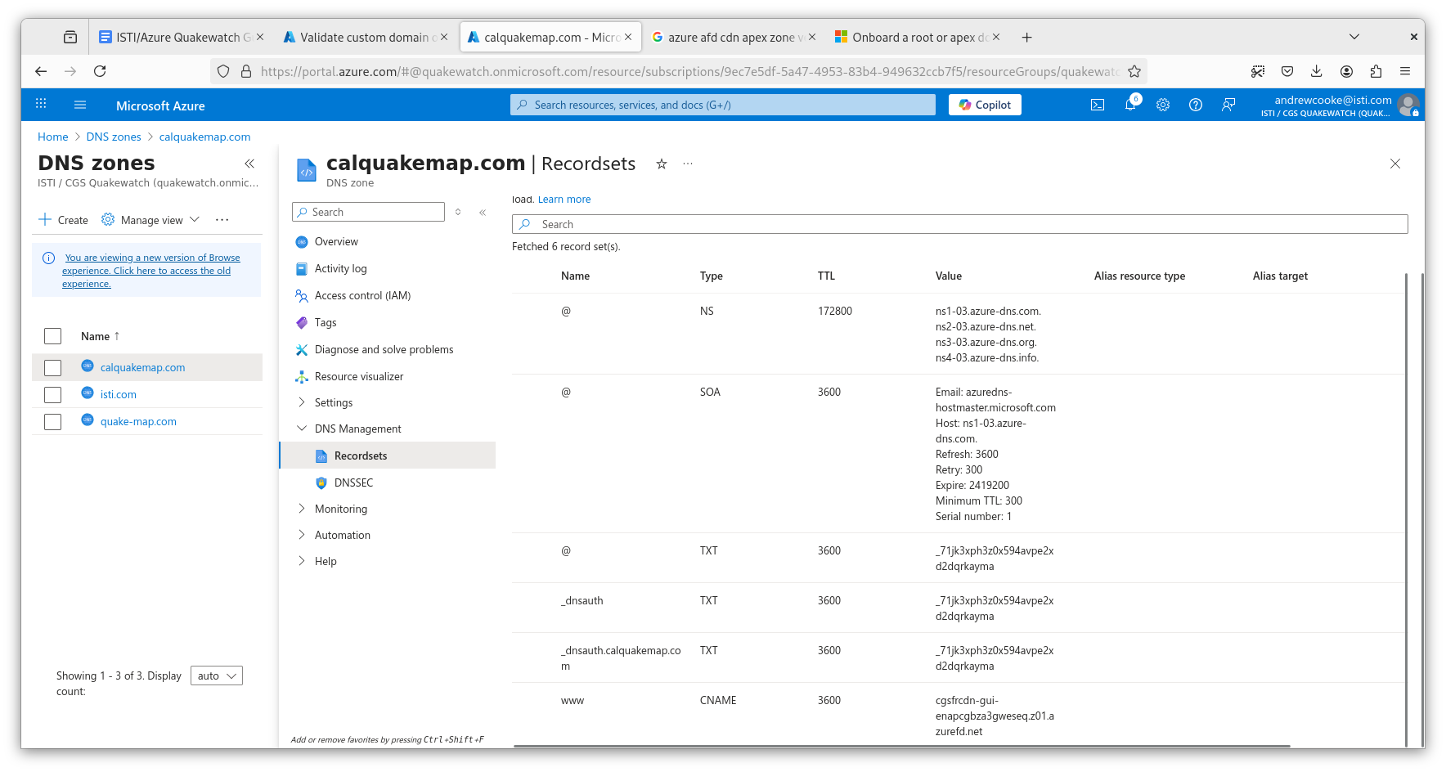Check the calquakemap.com row checkbox

click(52, 368)
